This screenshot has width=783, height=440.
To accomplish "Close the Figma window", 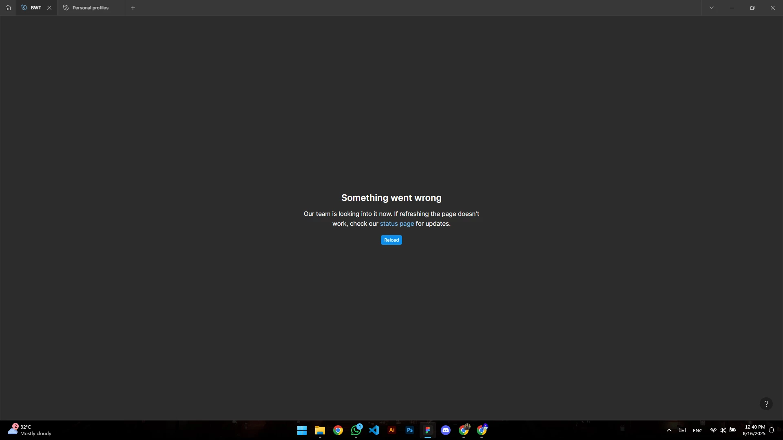I will click(x=773, y=8).
